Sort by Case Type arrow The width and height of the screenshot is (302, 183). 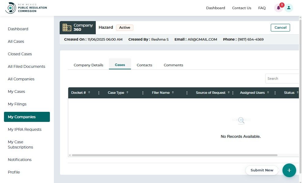[127, 93]
